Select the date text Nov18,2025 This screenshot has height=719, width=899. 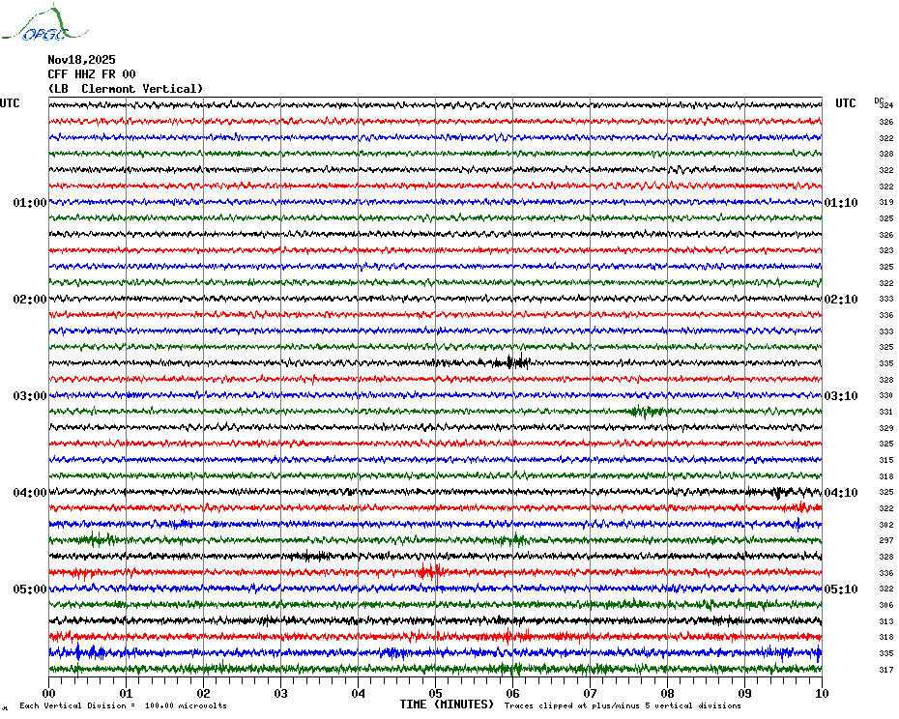81,60
